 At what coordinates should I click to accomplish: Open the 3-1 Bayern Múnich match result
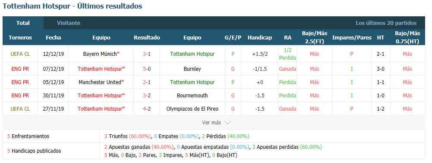(147, 54)
